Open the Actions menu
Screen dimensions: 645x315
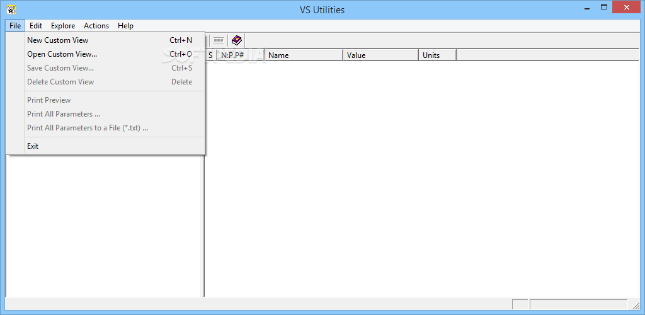(x=96, y=25)
